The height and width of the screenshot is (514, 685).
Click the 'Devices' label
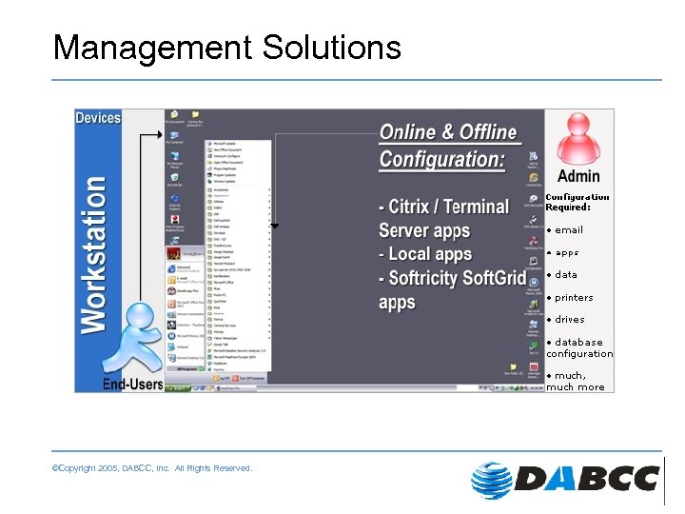pyautogui.click(x=98, y=118)
